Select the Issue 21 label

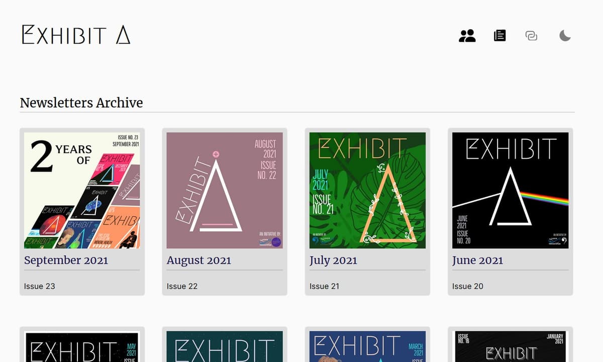pos(324,286)
